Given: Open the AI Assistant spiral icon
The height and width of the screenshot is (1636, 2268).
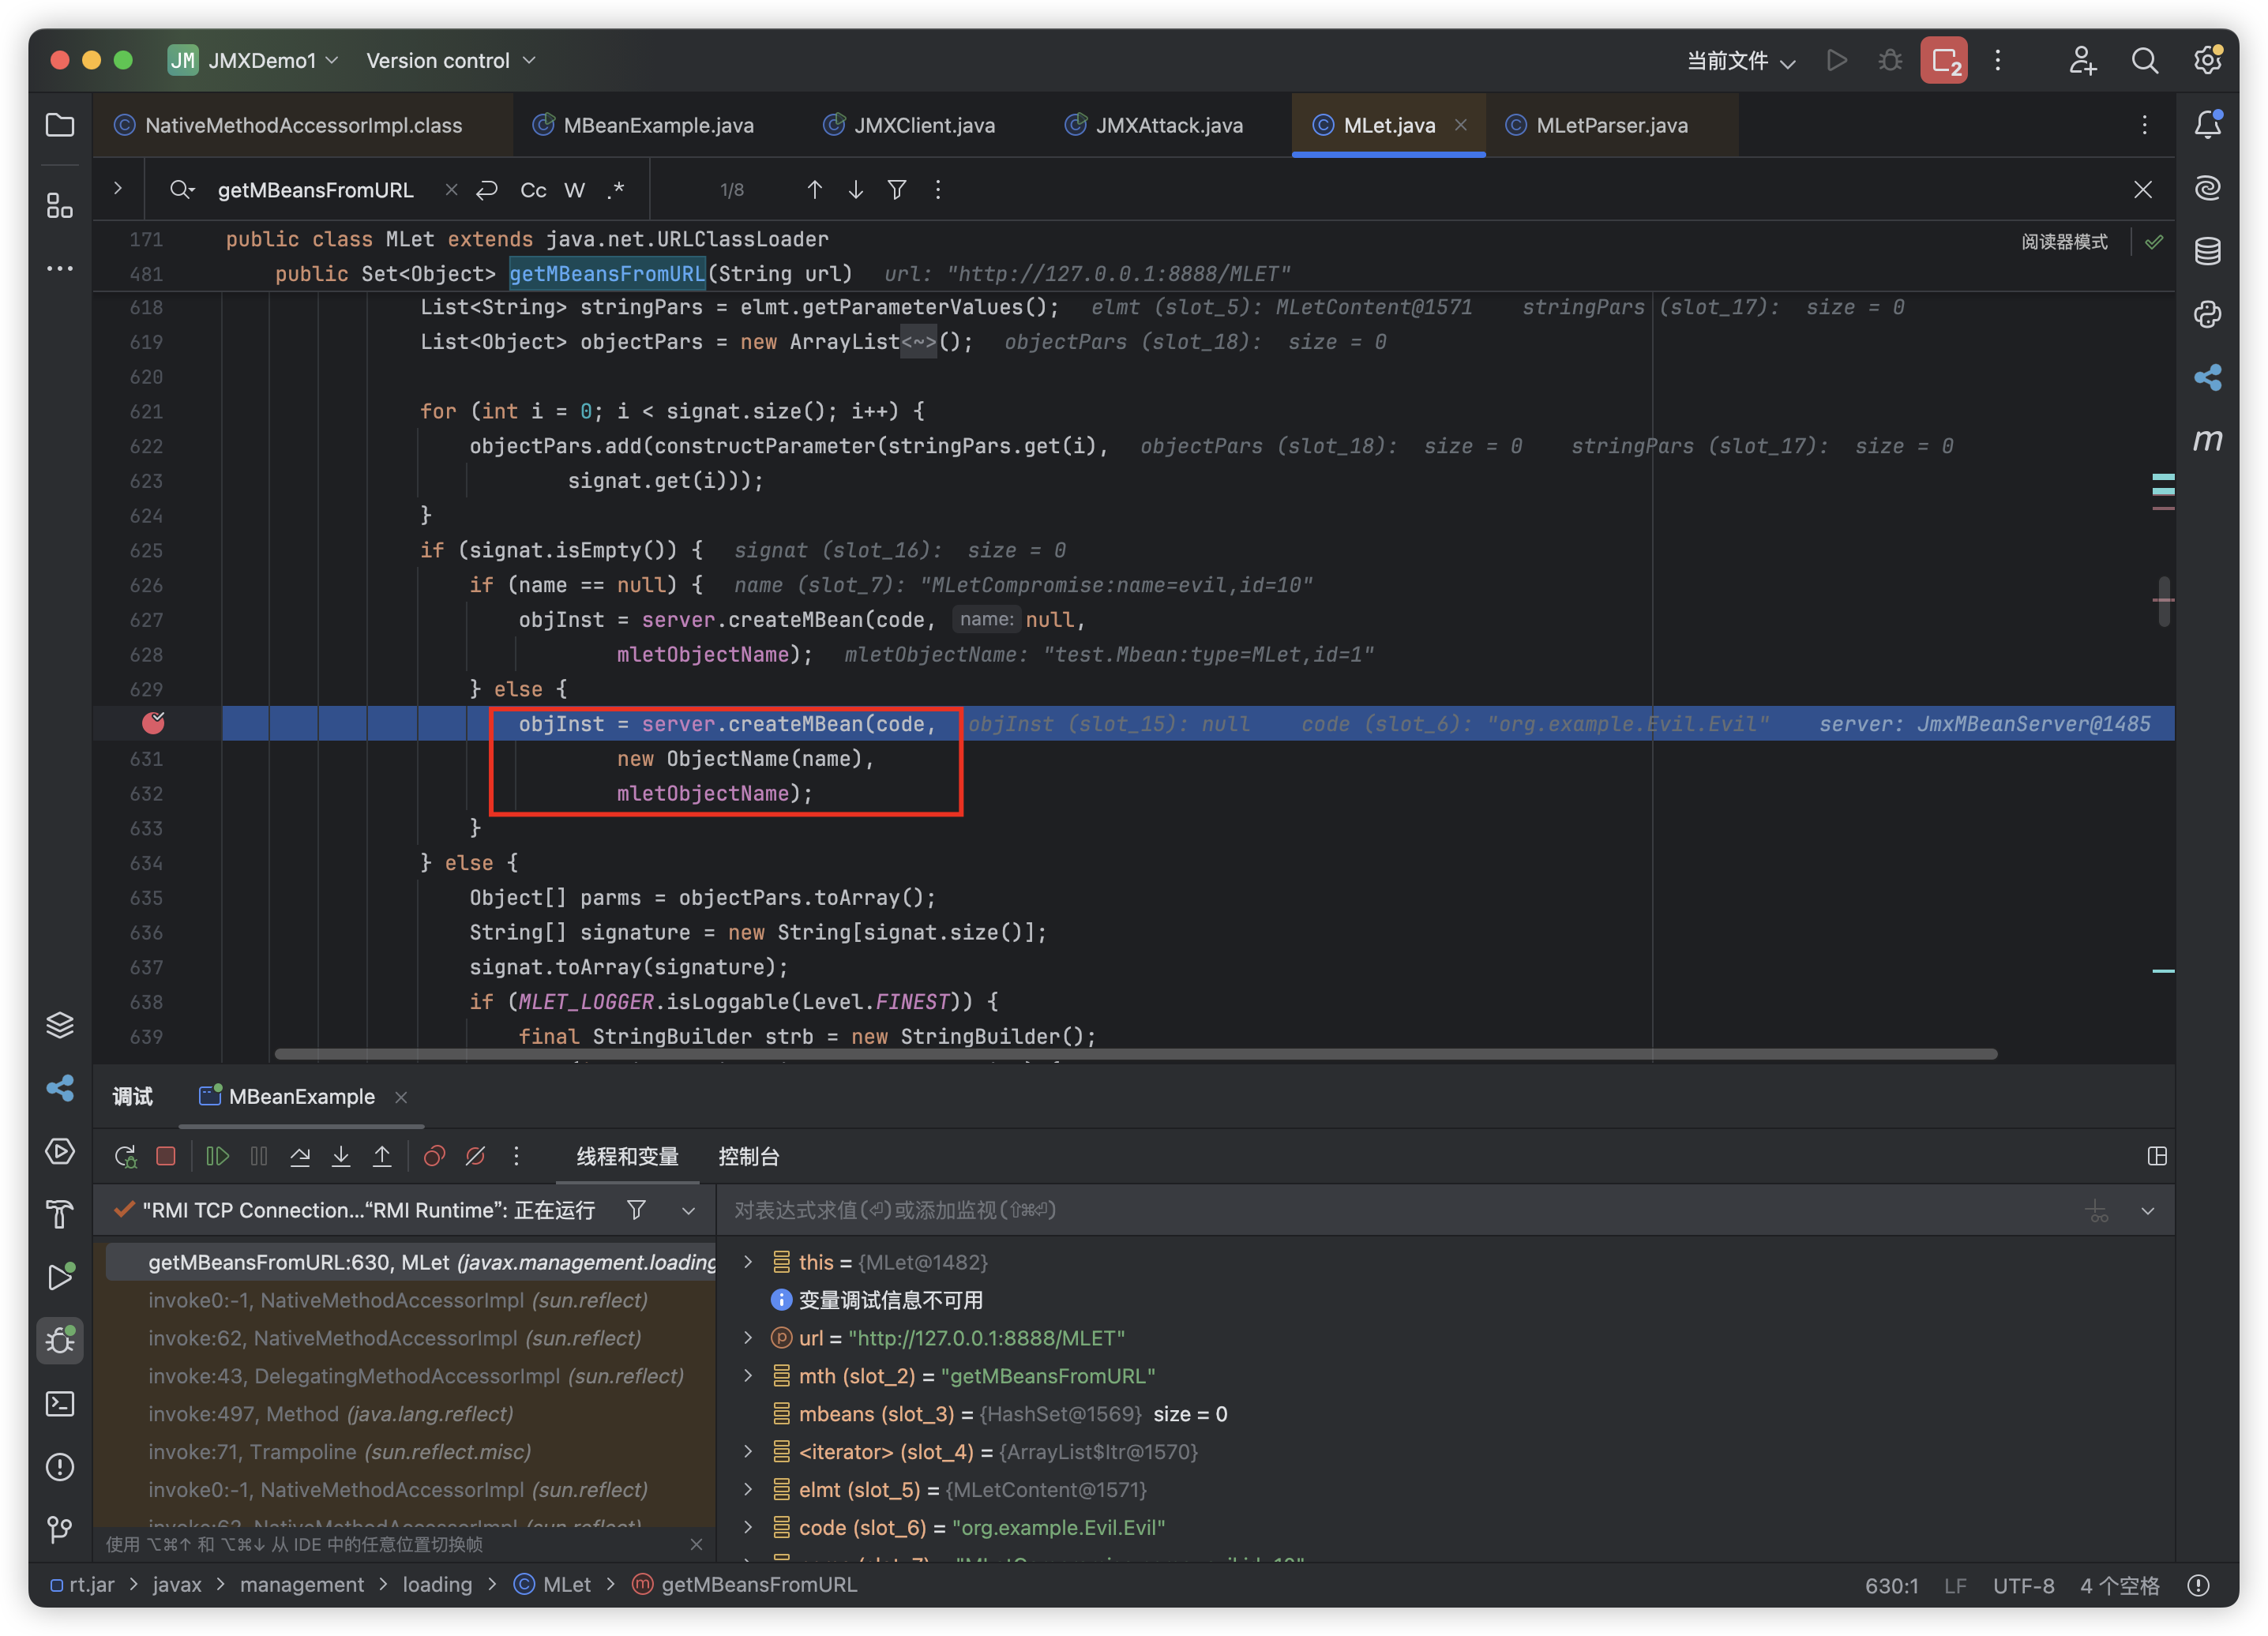Looking at the screenshot, I should [2207, 188].
